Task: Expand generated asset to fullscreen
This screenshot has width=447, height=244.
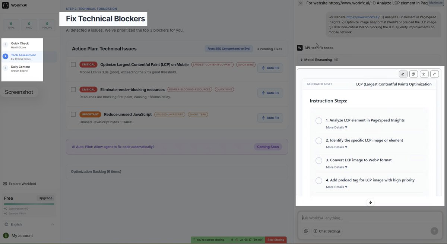Action: 434,74
